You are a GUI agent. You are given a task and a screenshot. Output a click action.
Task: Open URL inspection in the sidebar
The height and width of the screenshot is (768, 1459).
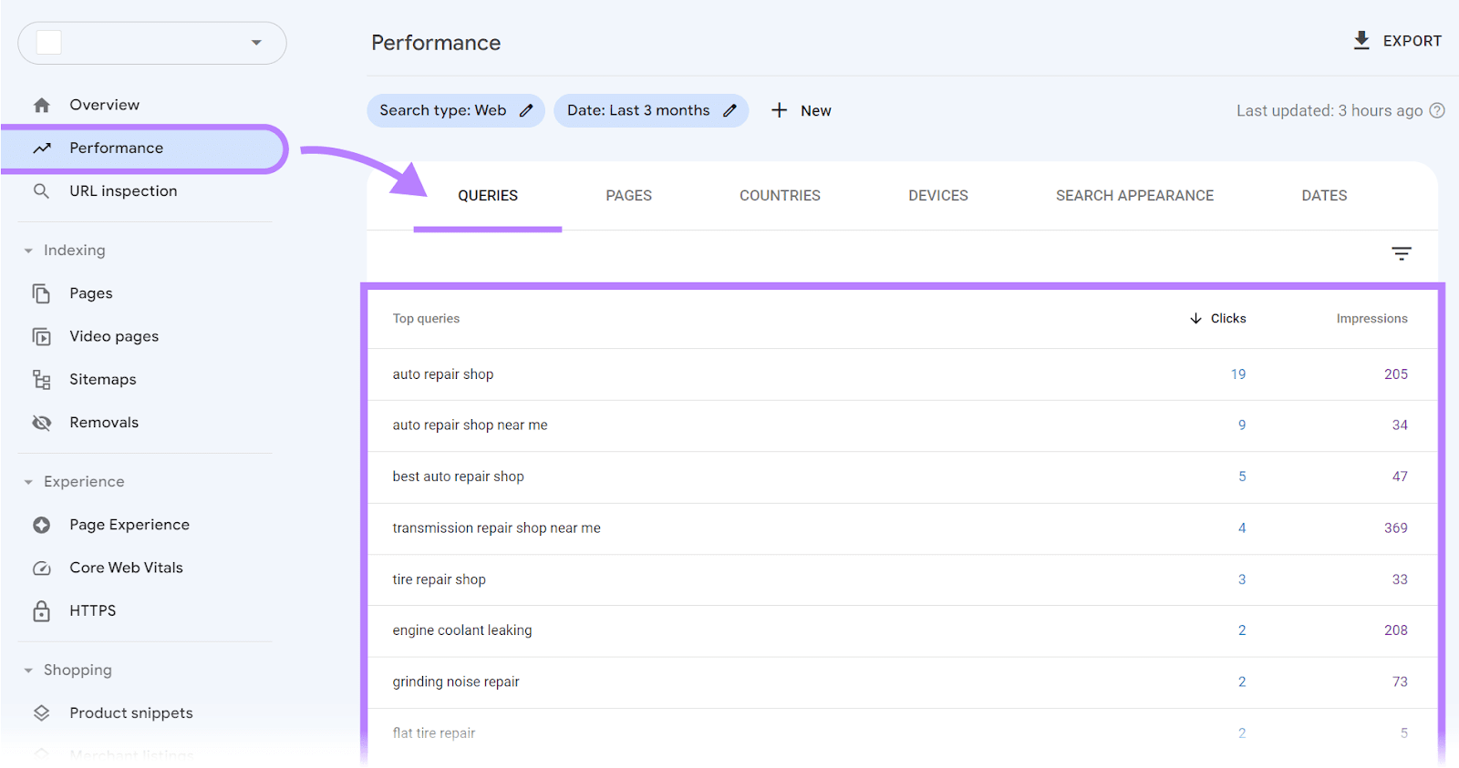(x=123, y=191)
